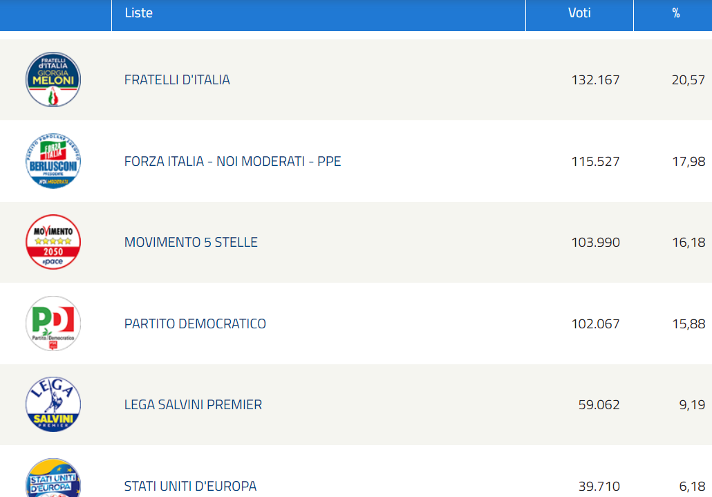Open the Partito Democratico PD logo
712x497 pixels.
pos(53,323)
